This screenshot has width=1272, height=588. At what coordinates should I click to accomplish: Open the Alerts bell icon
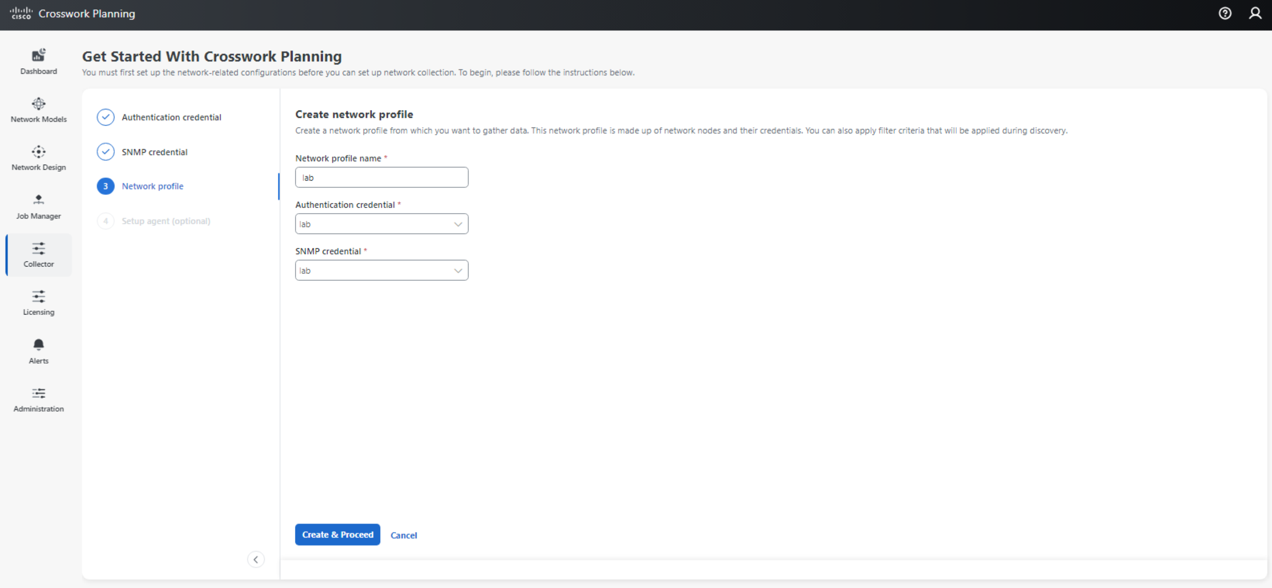point(38,345)
